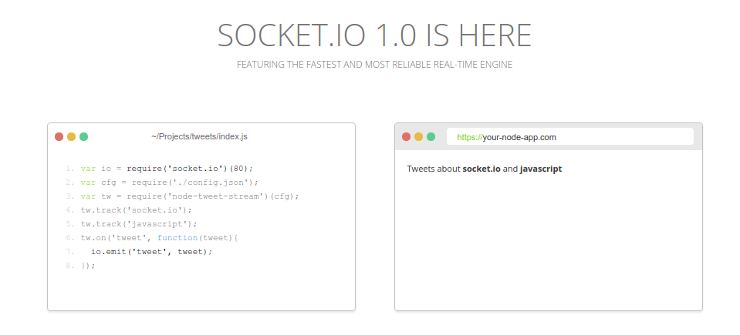
Task: Click the green dot in the browser mockup
Action: click(431, 137)
